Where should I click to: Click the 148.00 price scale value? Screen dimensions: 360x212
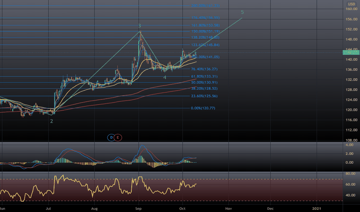click(352, 39)
